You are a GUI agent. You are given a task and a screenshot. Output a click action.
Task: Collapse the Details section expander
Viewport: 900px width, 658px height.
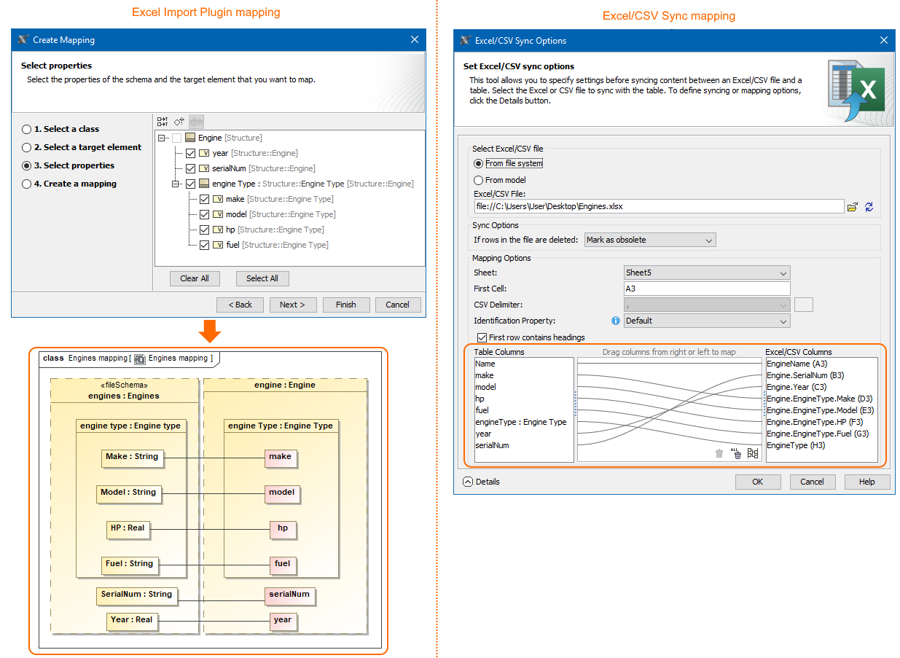468,482
